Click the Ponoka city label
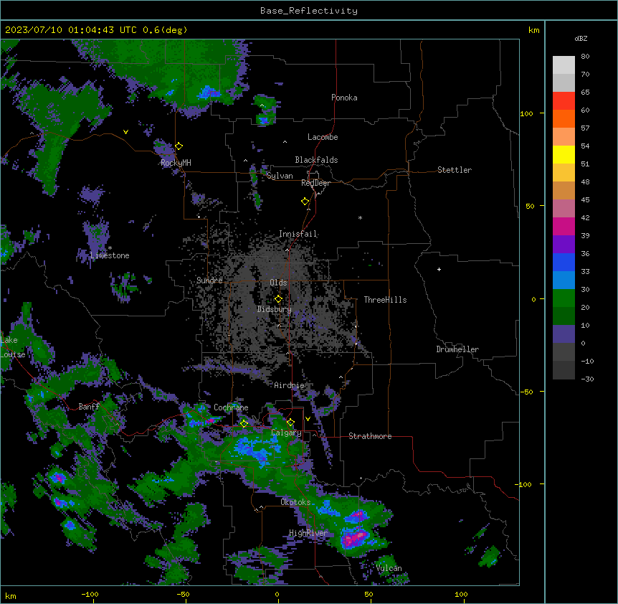The image size is (618, 604). pos(344,98)
